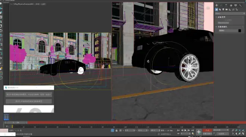This screenshot has height=137, width=246.
Task: Click the Y coordinate field
Action: coord(142,130)
